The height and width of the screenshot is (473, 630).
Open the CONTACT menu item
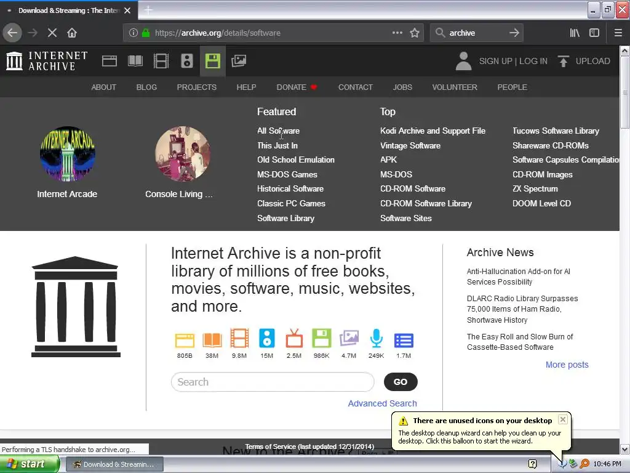pos(356,87)
